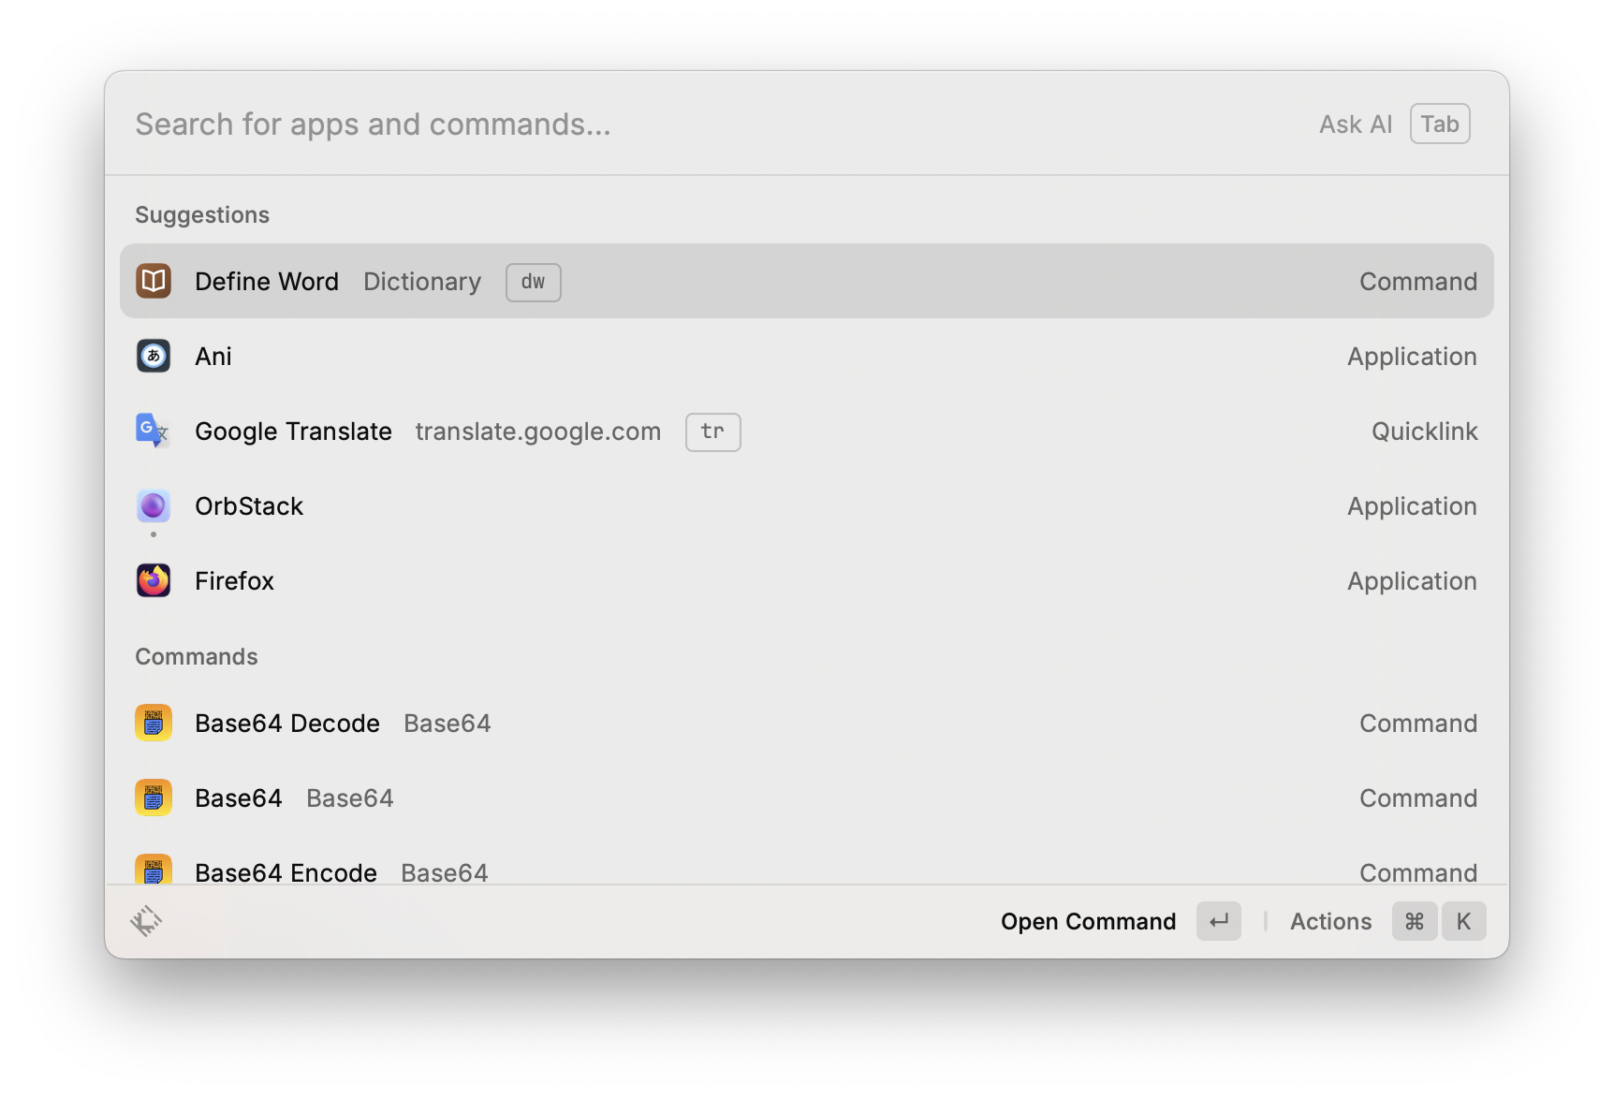Click the Ani application icon
This screenshot has width=1614, height=1097.
[x=154, y=356]
